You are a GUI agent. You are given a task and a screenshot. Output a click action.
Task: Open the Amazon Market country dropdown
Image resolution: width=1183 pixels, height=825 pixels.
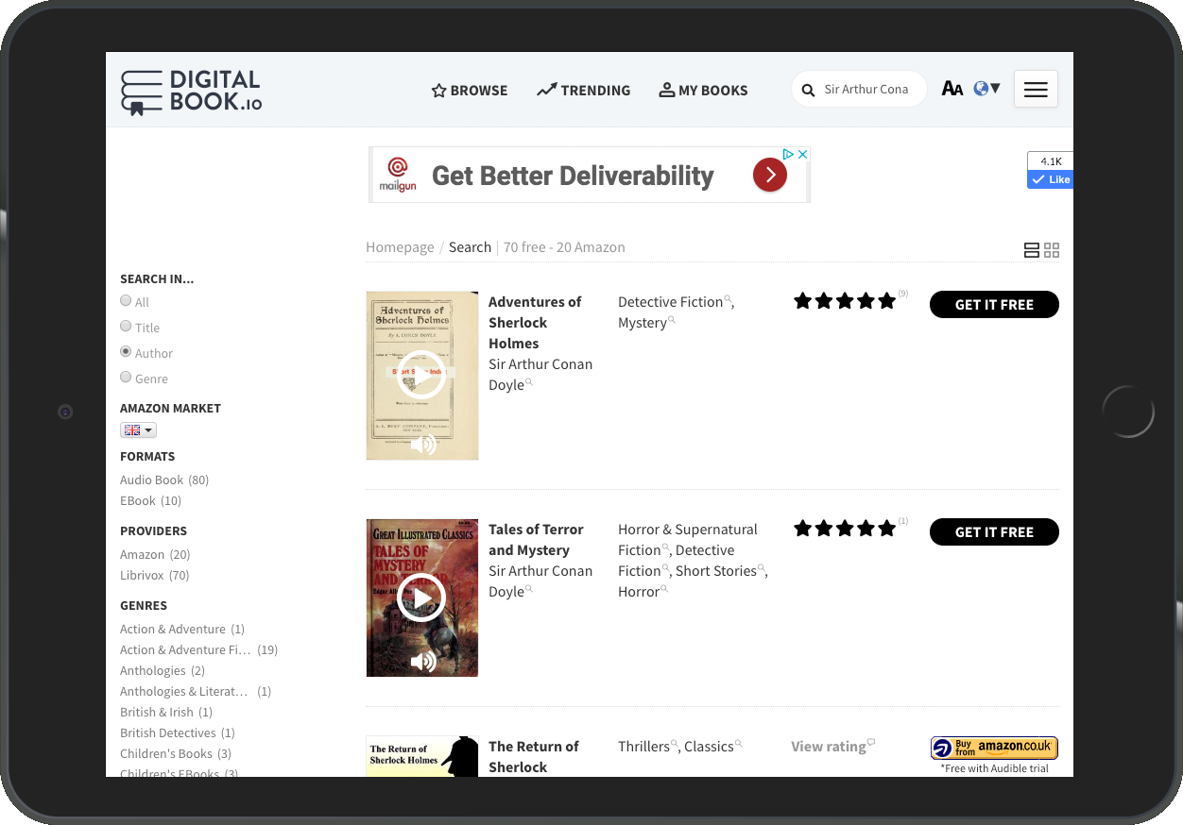tap(138, 429)
